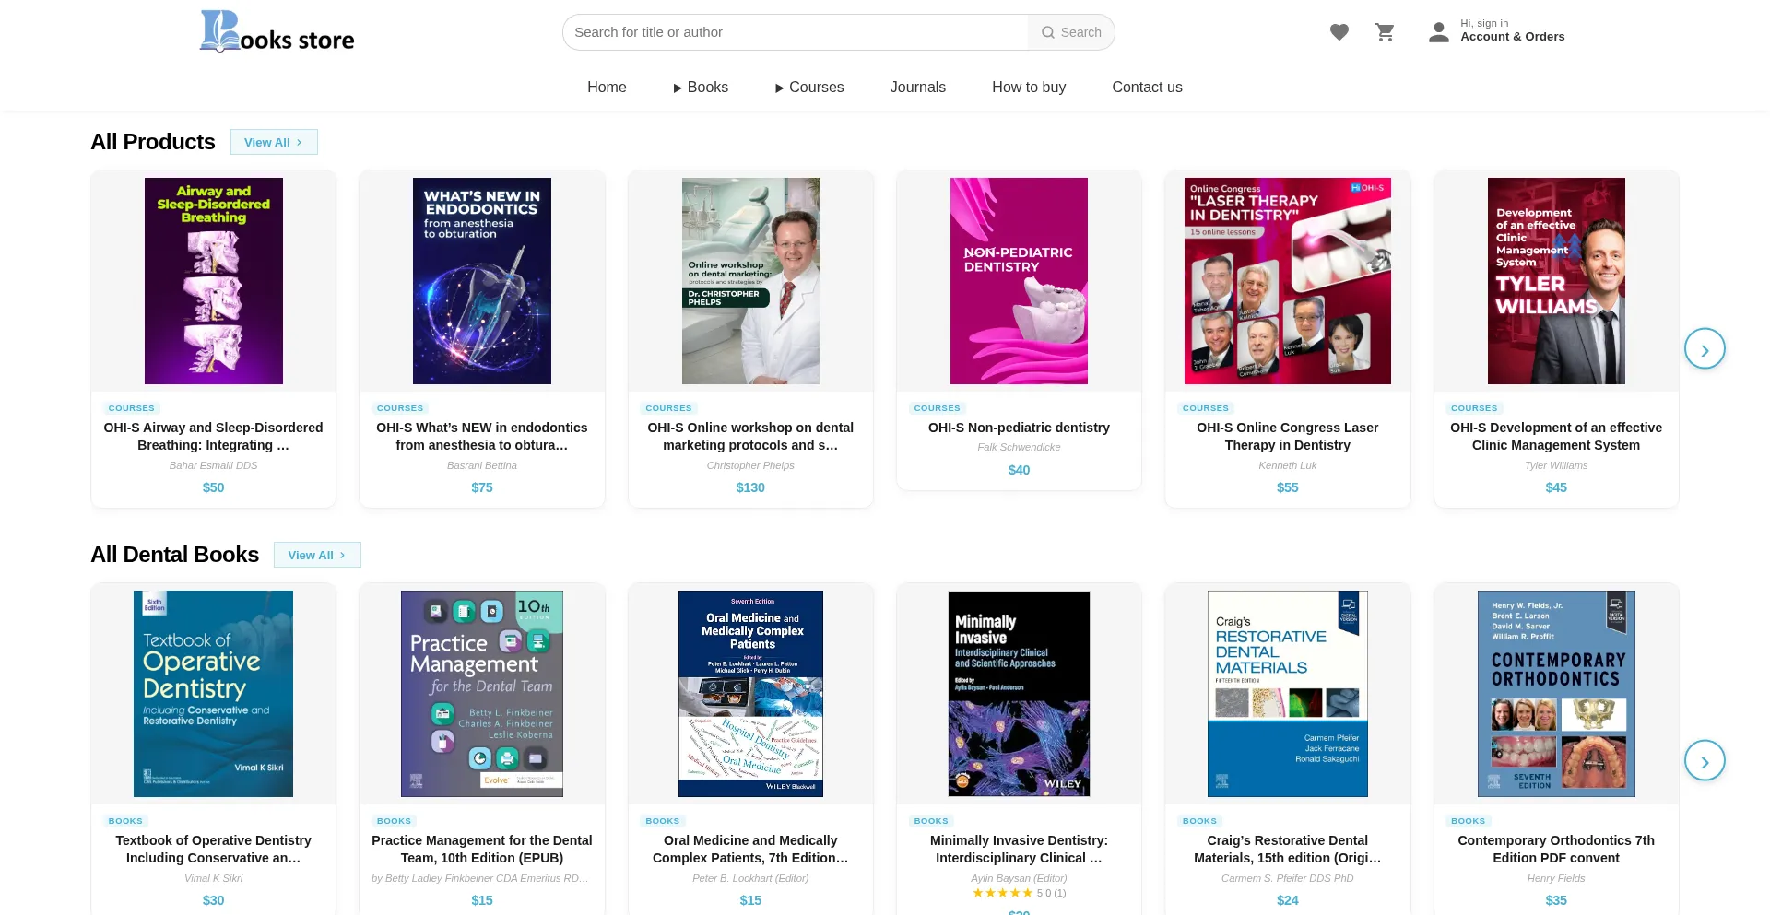Click the $130 price

click(750, 487)
